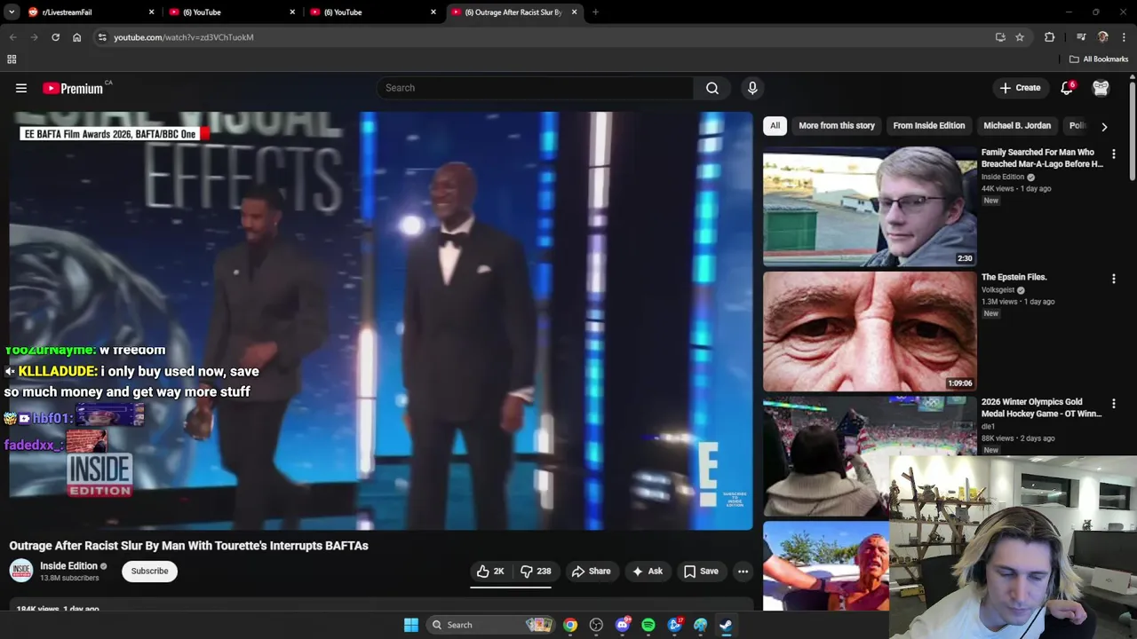Image resolution: width=1137 pixels, height=639 pixels.
Task: Open Chrome from taskbar
Action: (570, 625)
